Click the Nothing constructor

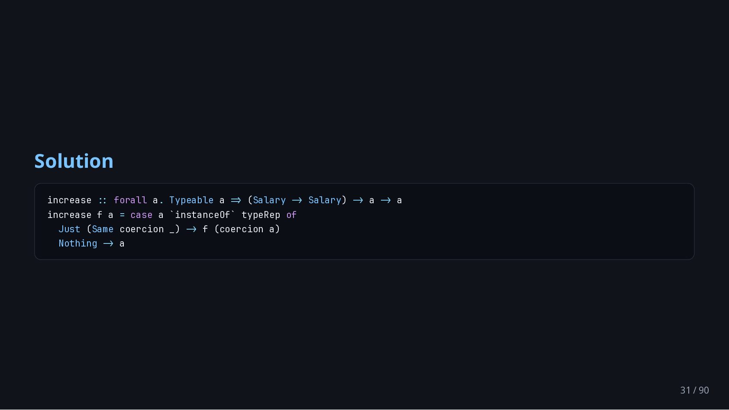pyautogui.click(x=78, y=243)
